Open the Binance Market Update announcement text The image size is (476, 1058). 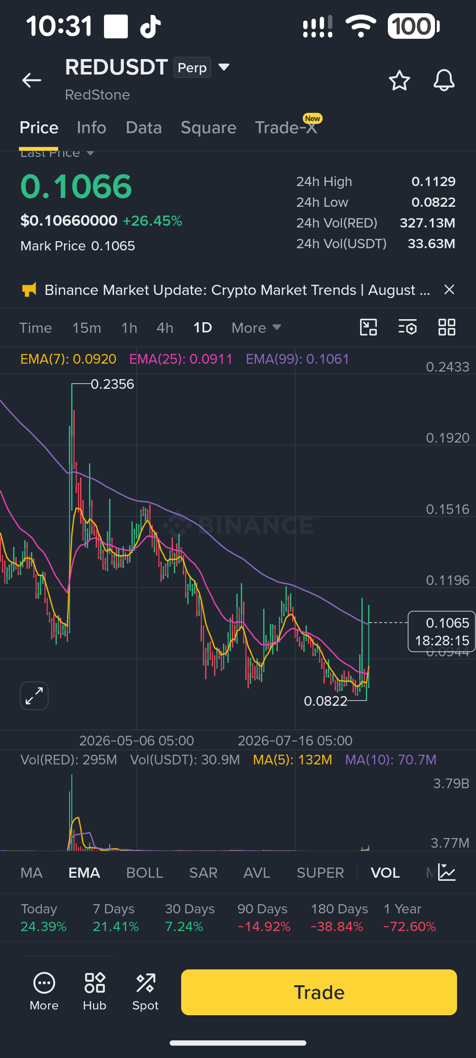(237, 290)
